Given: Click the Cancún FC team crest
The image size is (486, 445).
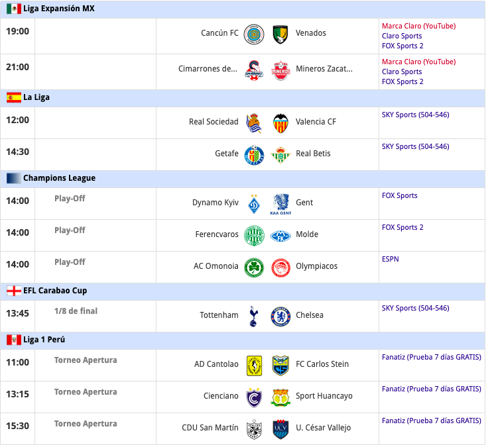Looking at the screenshot, I should point(254,34).
